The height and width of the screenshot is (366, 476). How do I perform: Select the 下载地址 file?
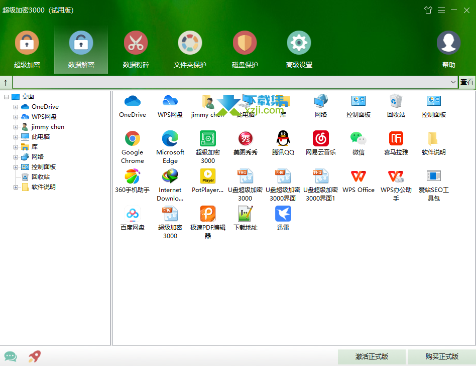(x=246, y=219)
